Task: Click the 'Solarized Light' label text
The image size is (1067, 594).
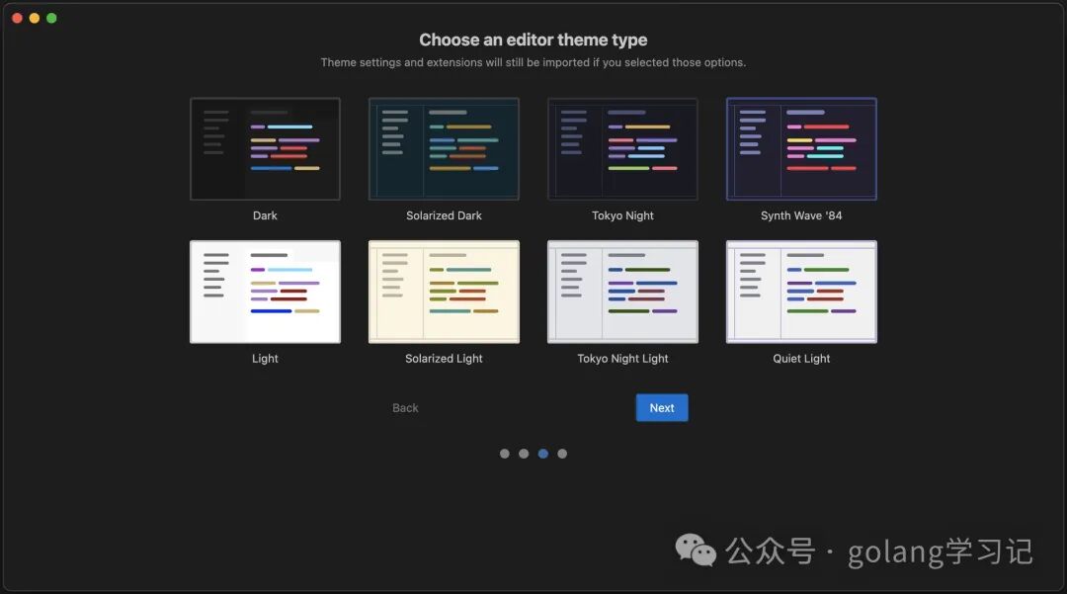Action: pos(444,359)
